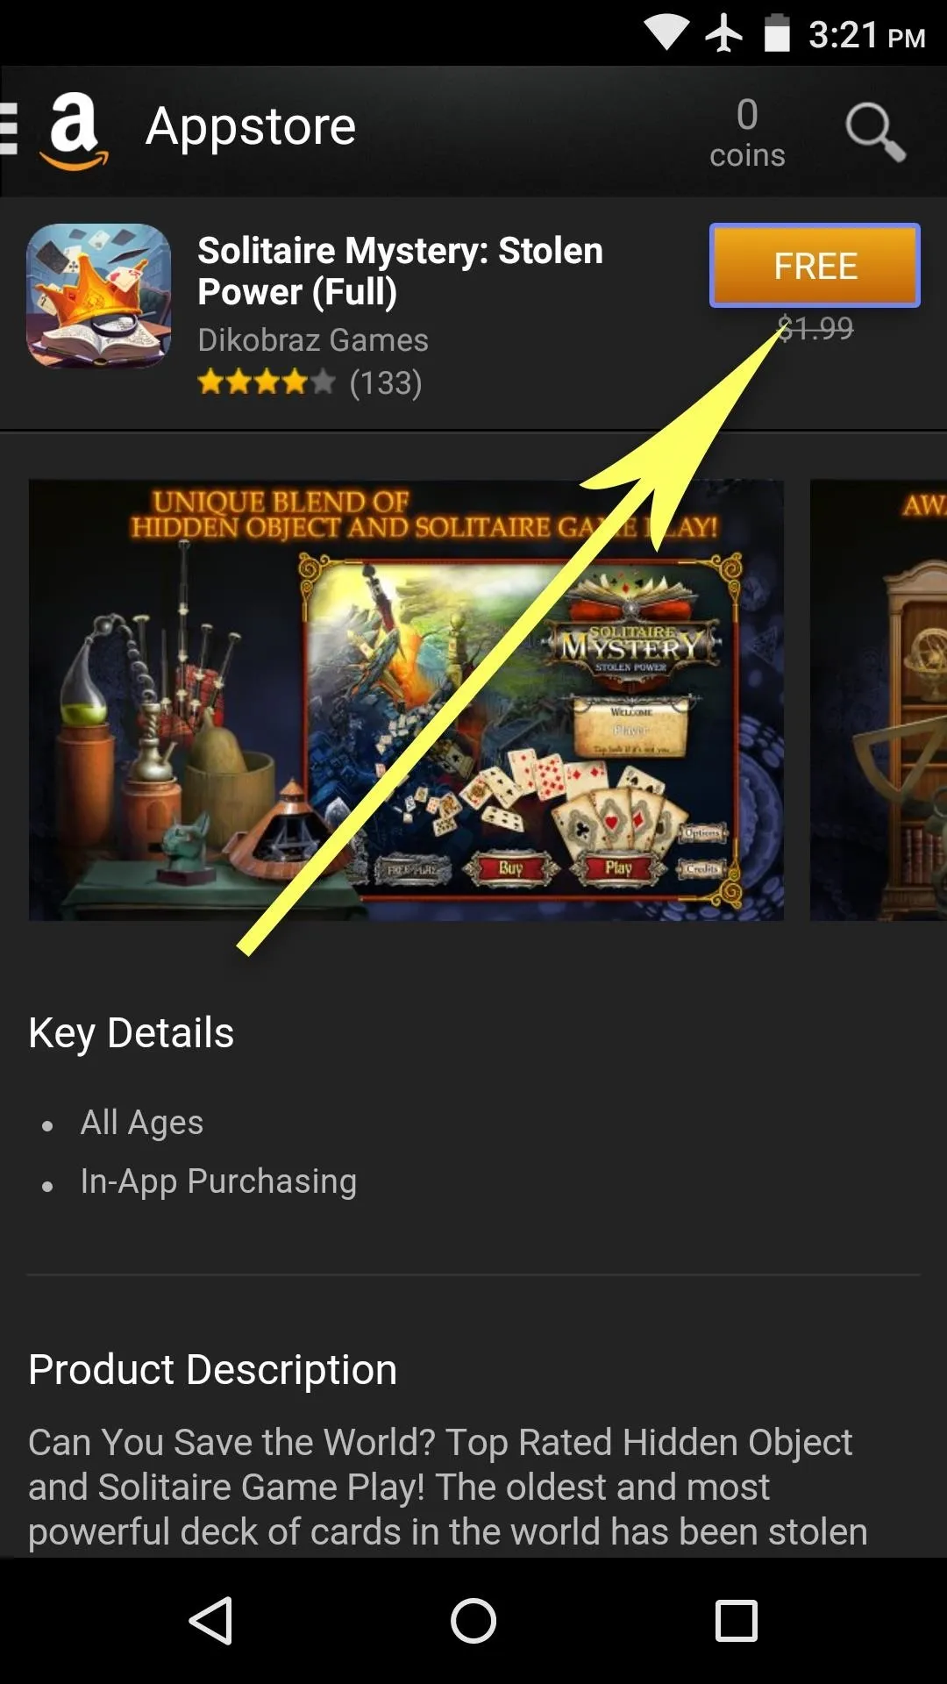Image resolution: width=947 pixels, height=1684 pixels.
Task: View the 0 coins balance
Action: [747, 133]
